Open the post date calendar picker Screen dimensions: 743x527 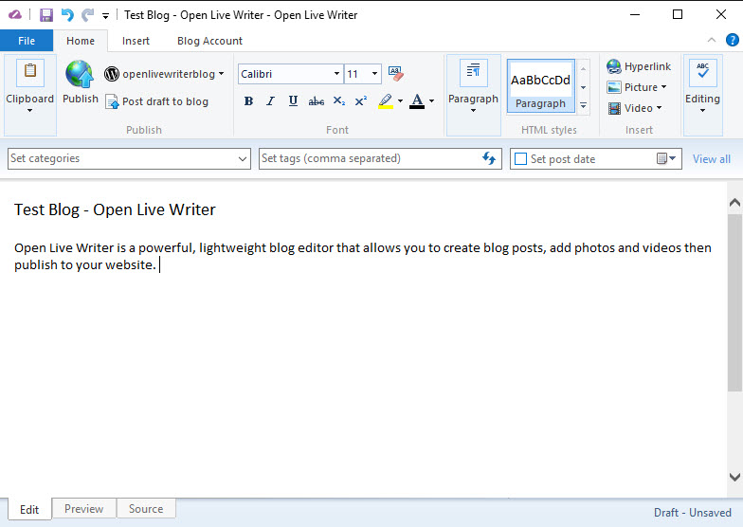[x=665, y=158]
